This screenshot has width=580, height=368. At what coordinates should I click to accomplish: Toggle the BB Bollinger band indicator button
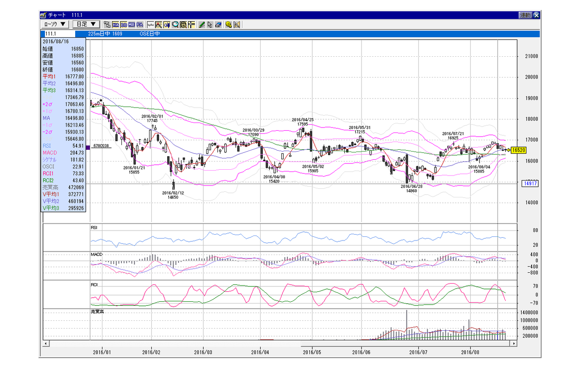[124, 24]
